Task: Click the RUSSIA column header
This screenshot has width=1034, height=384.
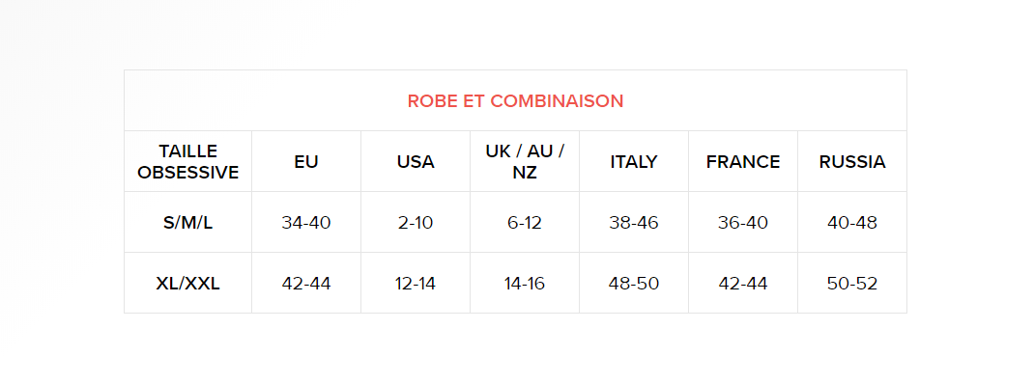Action: click(852, 161)
